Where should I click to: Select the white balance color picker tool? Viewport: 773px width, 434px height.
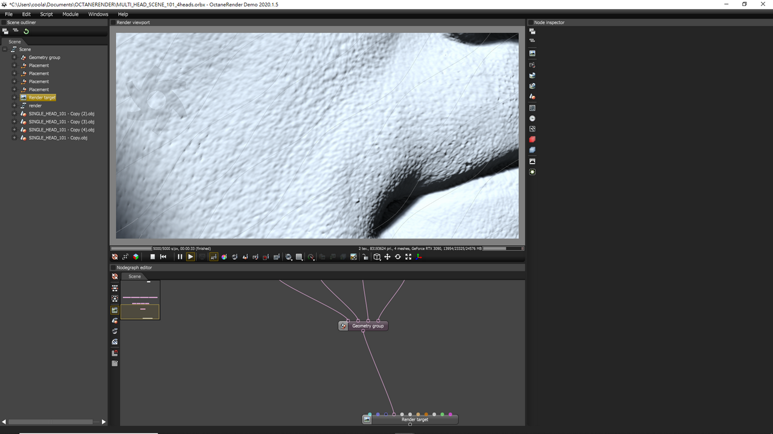(x=224, y=257)
